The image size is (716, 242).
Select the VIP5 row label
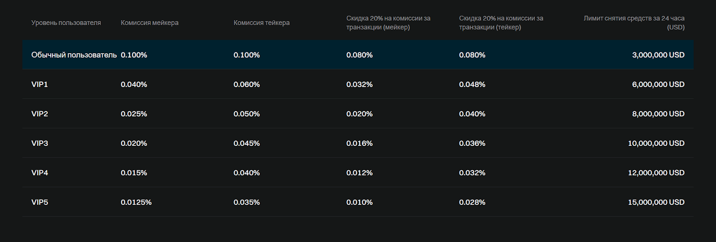pyautogui.click(x=39, y=203)
